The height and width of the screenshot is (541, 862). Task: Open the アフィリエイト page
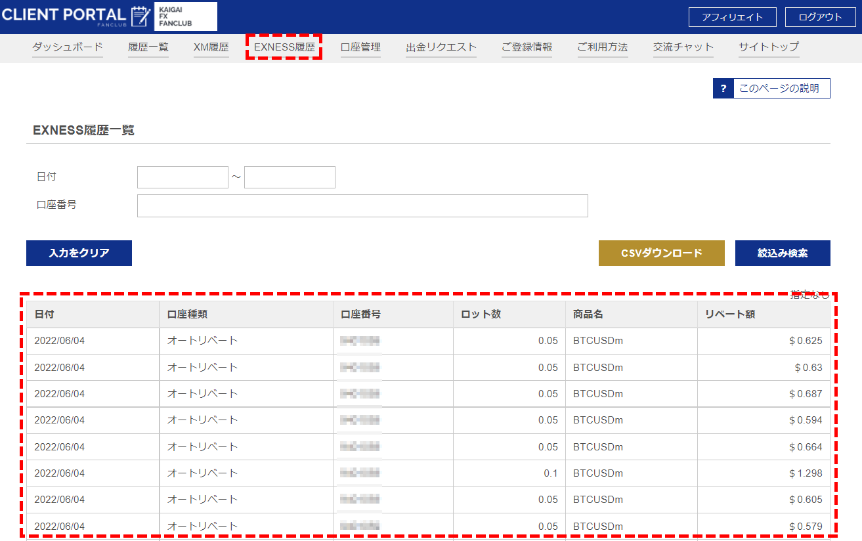733,17
